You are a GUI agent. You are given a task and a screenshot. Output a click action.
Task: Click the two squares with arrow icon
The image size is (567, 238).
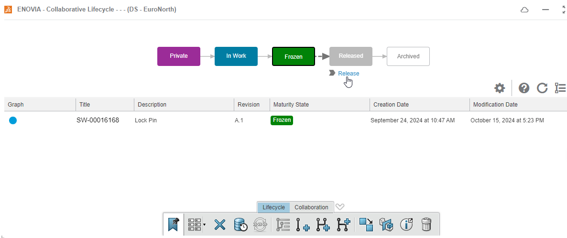[x=366, y=224]
